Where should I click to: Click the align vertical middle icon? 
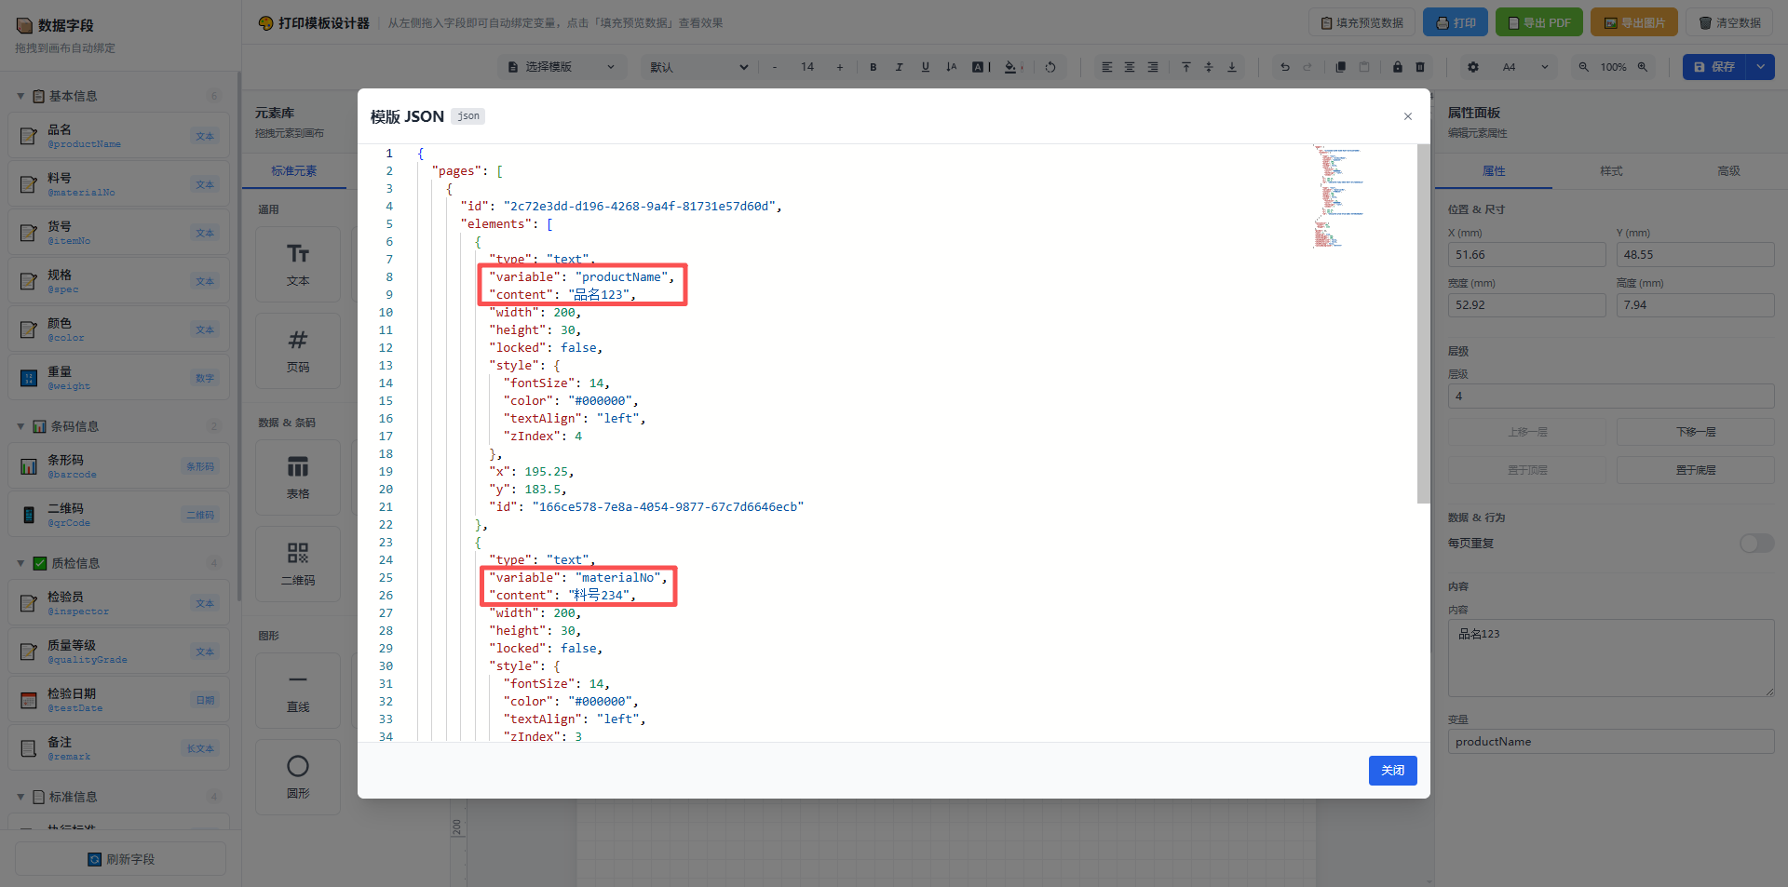point(1209,67)
